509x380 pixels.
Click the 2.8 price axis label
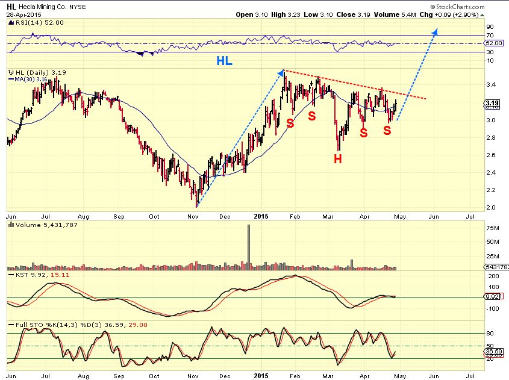pos(491,137)
